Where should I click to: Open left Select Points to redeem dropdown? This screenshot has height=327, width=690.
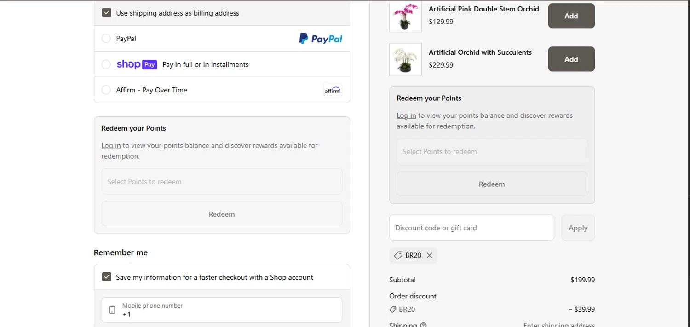tap(222, 181)
